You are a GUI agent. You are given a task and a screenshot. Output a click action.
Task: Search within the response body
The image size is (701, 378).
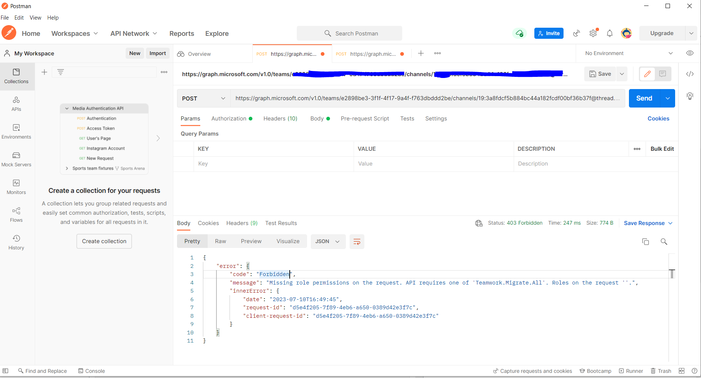pyautogui.click(x=664, y=242)
